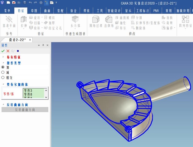Image resolution: width=193 pixels, height=147 pixels.
Task: Open the 菜单 menu tab
Action: click(x=7, y=11)
